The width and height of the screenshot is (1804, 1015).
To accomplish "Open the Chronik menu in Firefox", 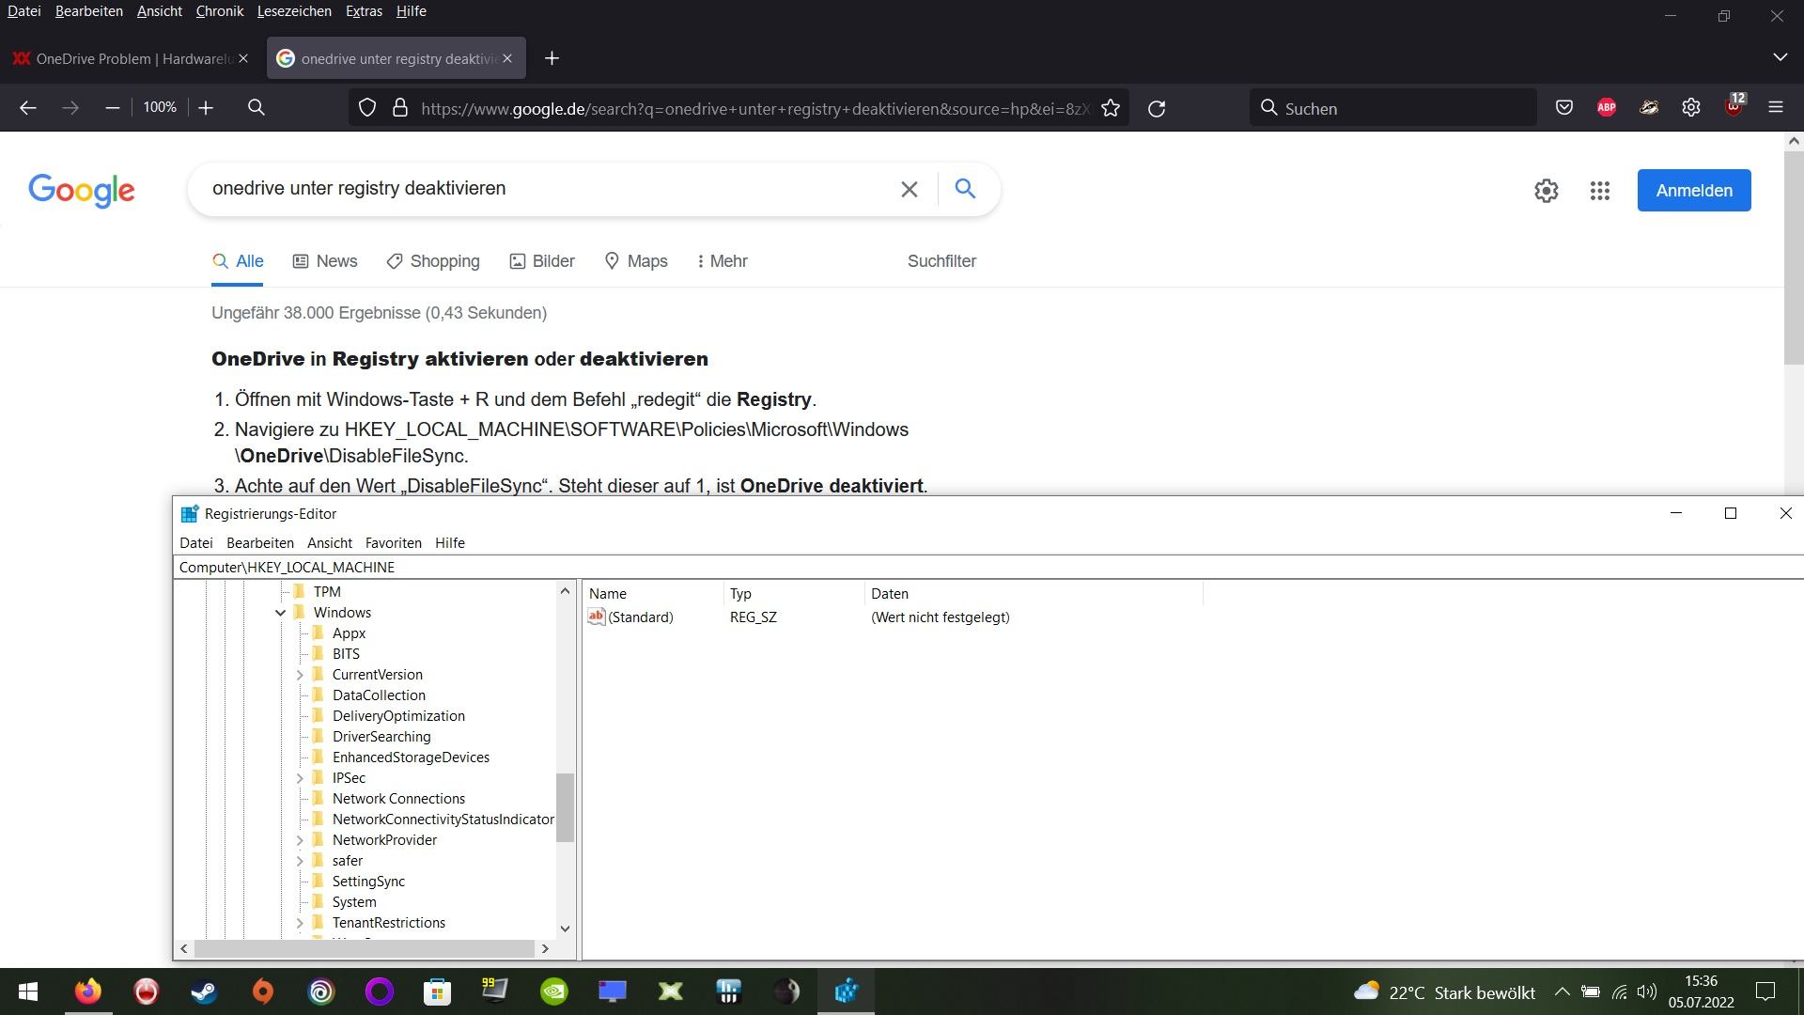I will click(220, 11).
